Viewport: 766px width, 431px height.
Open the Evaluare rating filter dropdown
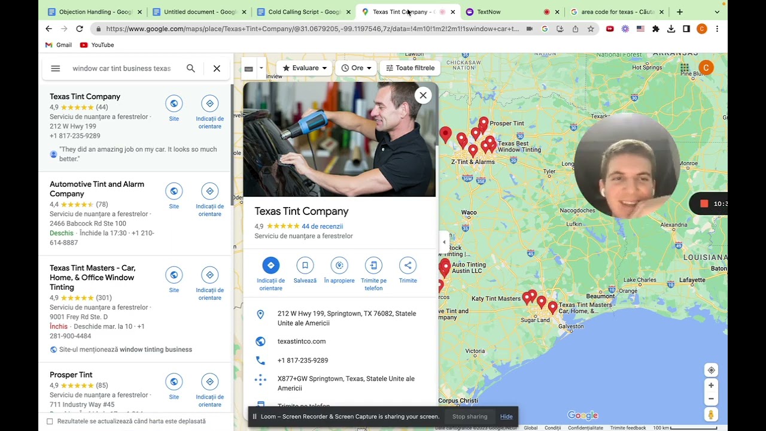coord(304,68)
